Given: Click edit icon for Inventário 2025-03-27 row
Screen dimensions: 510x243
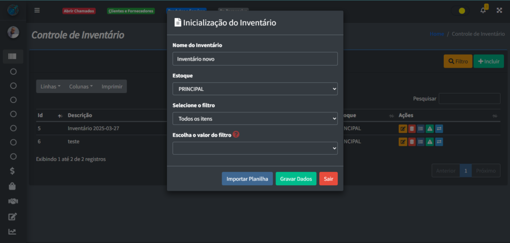Looking at the screenshot, I should (402, 129).
